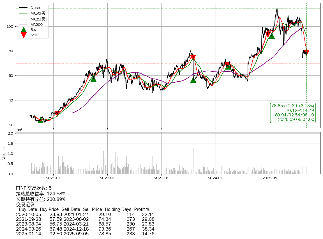Viewport: 323px width, 239px height.
Task: Click the MA25[卖] legend label
Action: tap(38, 19)
